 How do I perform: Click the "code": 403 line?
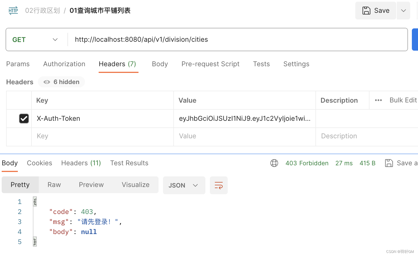click(x=73, y=212)
